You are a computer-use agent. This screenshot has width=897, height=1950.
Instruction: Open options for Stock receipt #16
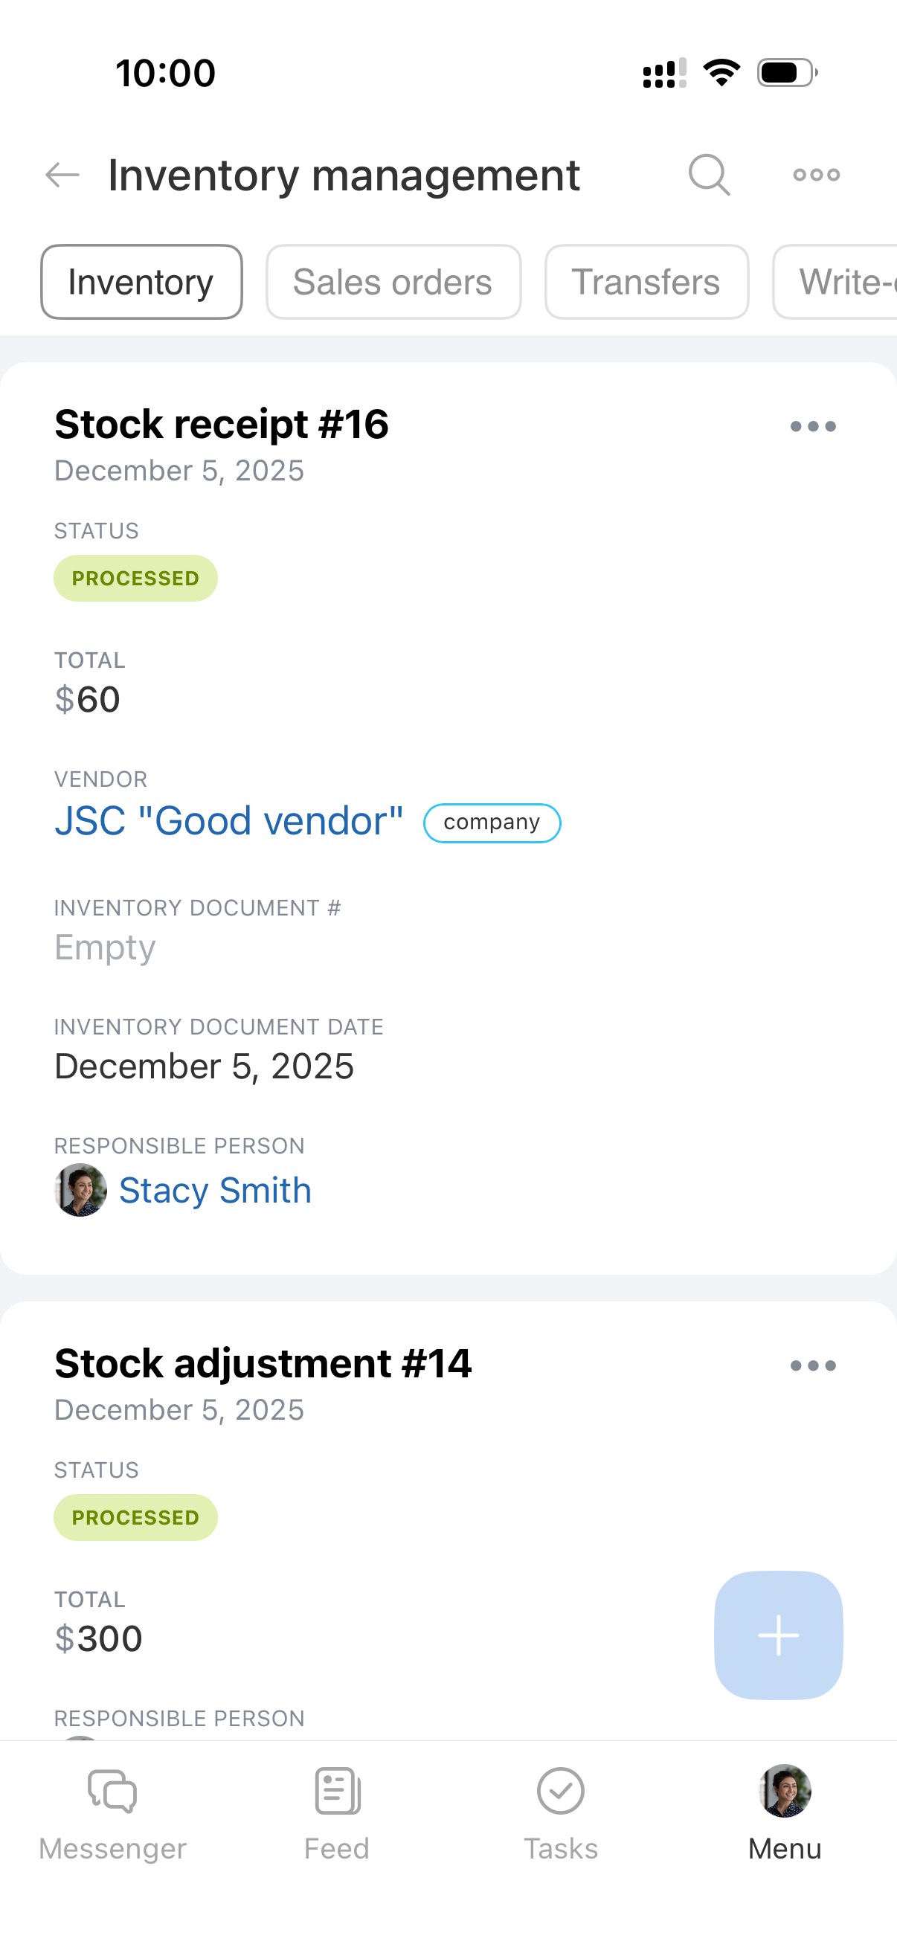[812, 426]
